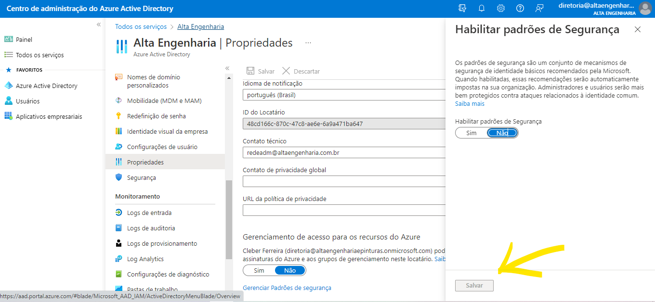The height and width of the screenshot is (302, 655).
Task: Click the Contato de privacidade global field
Action: click(344, 181)
